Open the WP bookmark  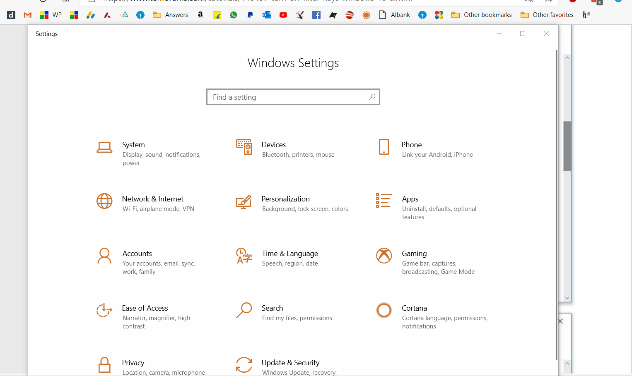(x=51, y=15)
